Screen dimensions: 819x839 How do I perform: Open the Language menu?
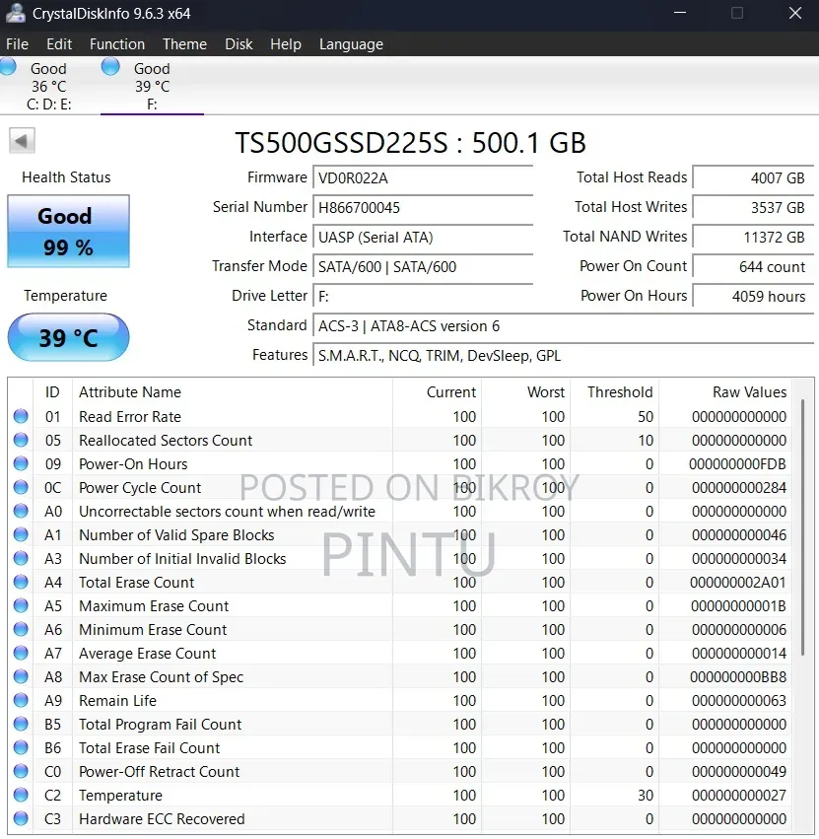pyautogui.click(x=351, y=44)
